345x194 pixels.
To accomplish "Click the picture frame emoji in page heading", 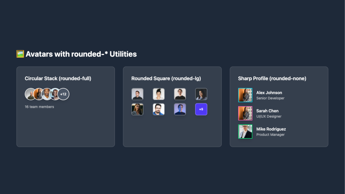I will [x=20, y=54].
